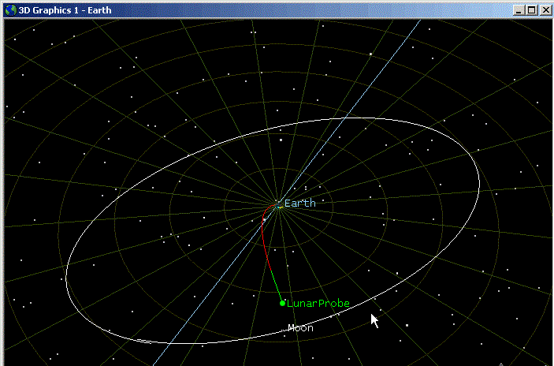Minimize the 3D Graphics window
554x366 pixels.
[x=519, y=9]
